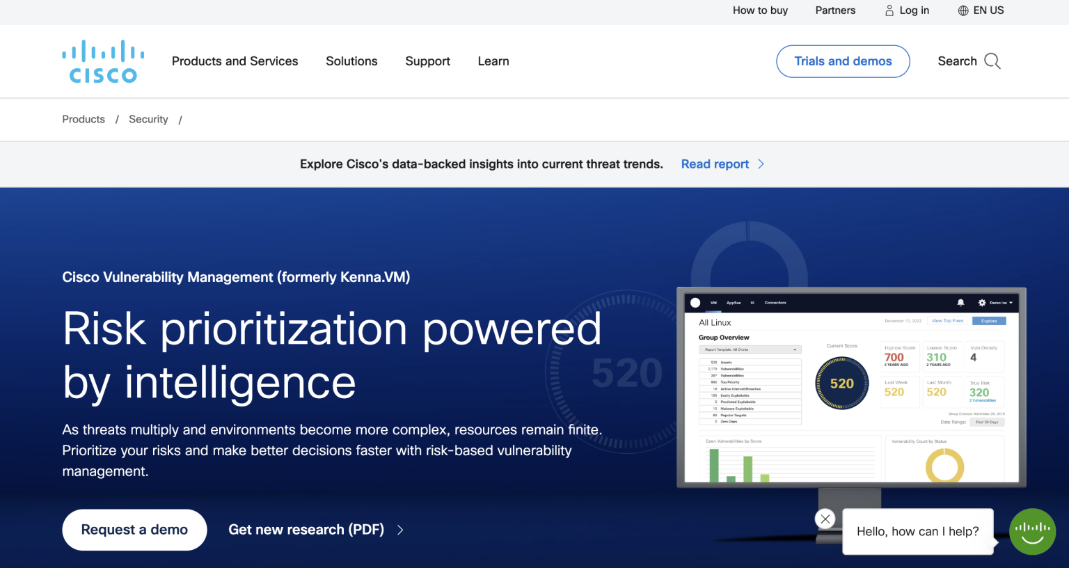Open the Report Template: All Charts dropdown

tap(750, 349)
